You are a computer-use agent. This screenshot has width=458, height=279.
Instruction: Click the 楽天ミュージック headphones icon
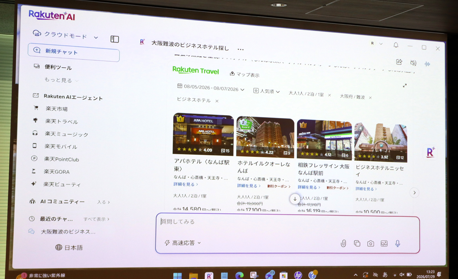point(35,133)
